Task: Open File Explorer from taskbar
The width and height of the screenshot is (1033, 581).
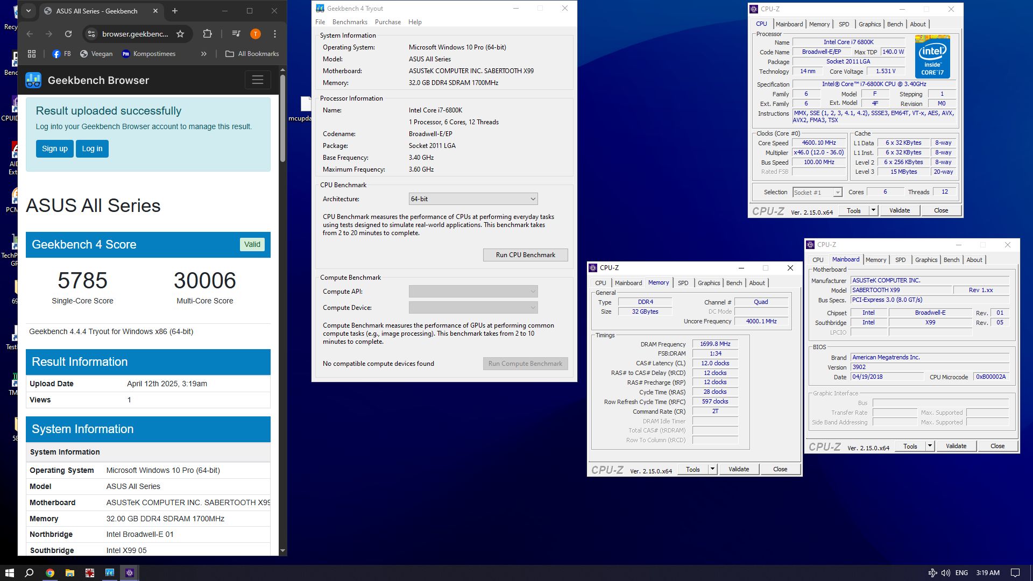Action: [x=69, y=573]
